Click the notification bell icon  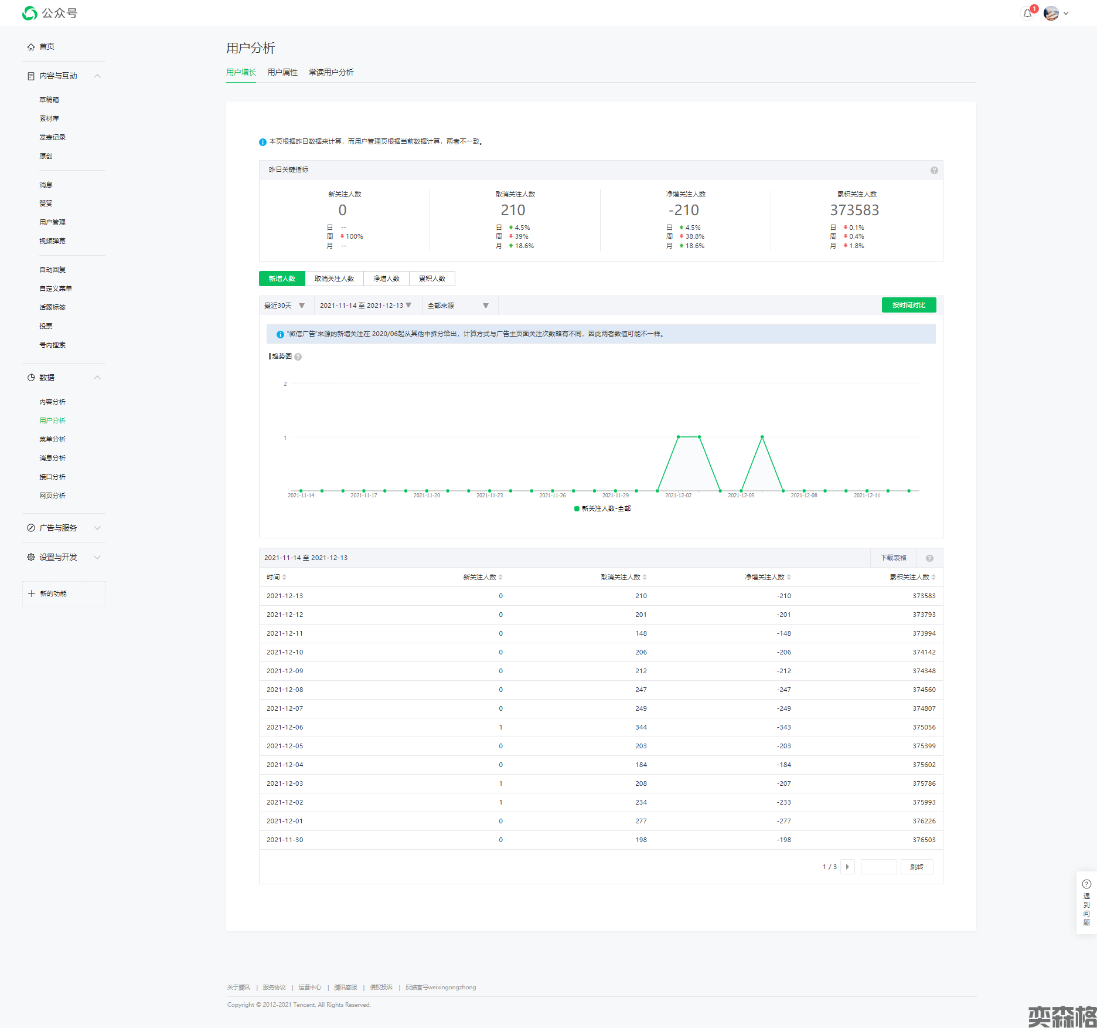click(1027, 13)
